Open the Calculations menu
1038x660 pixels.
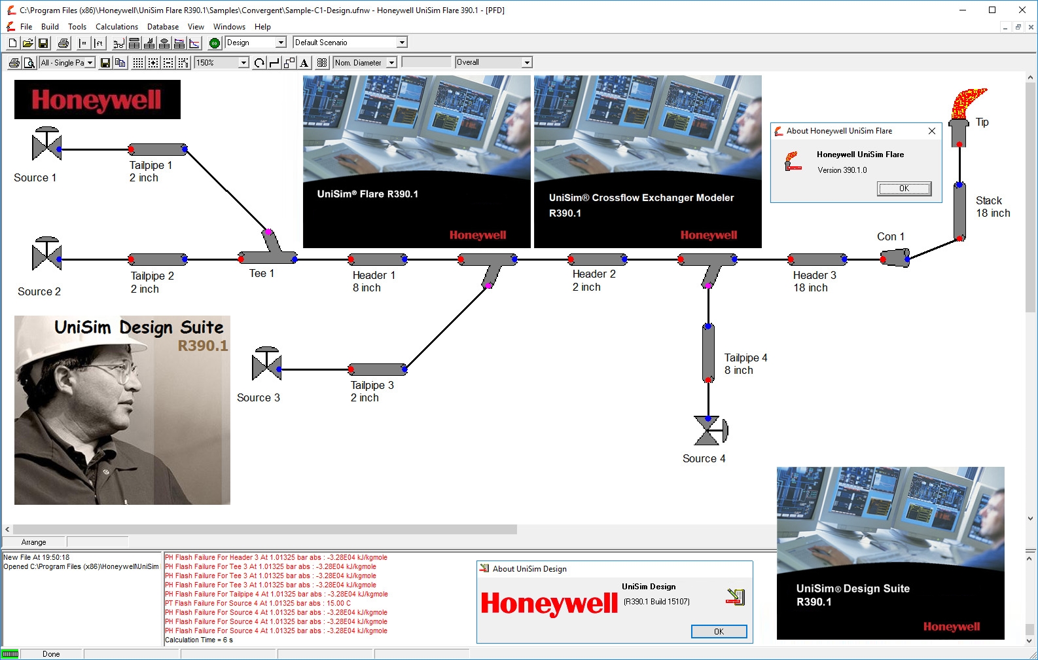click(116, 27)
